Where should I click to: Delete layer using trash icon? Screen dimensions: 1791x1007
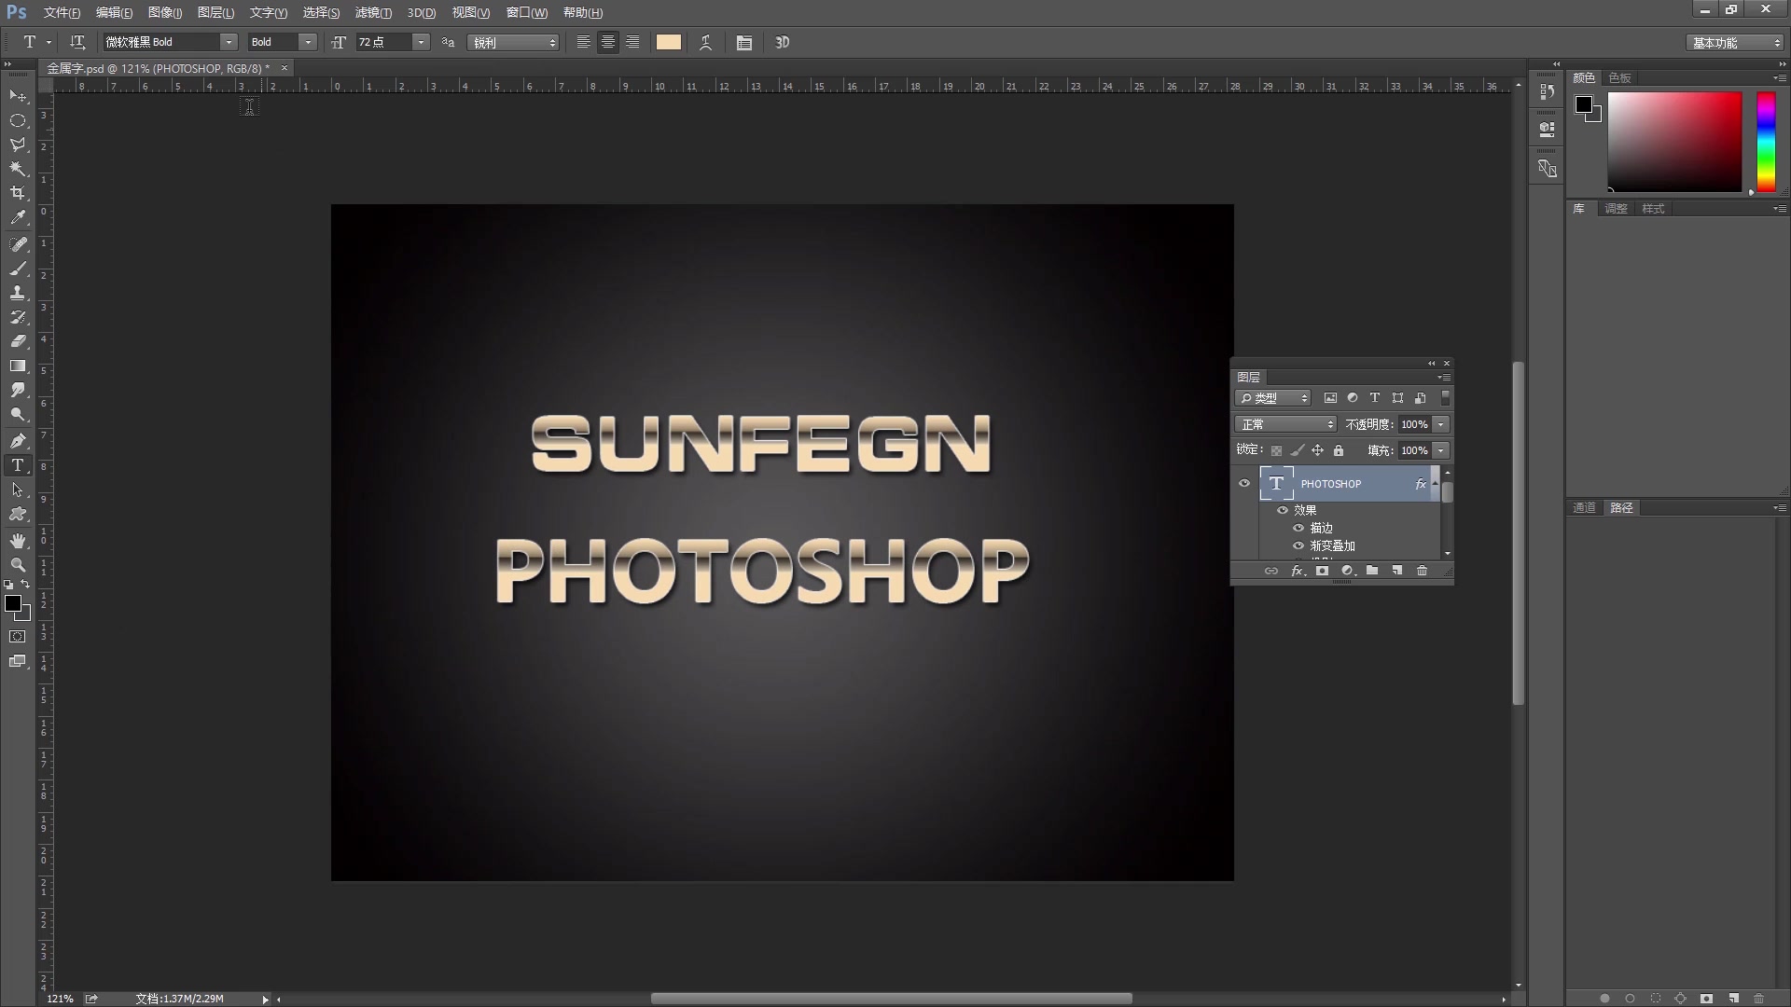[x=1422, y=571]
